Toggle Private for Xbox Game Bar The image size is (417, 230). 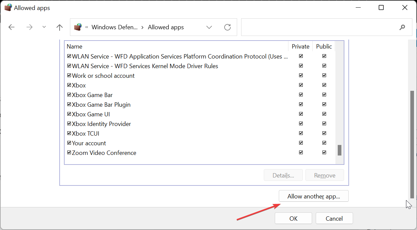click(301, 95)
